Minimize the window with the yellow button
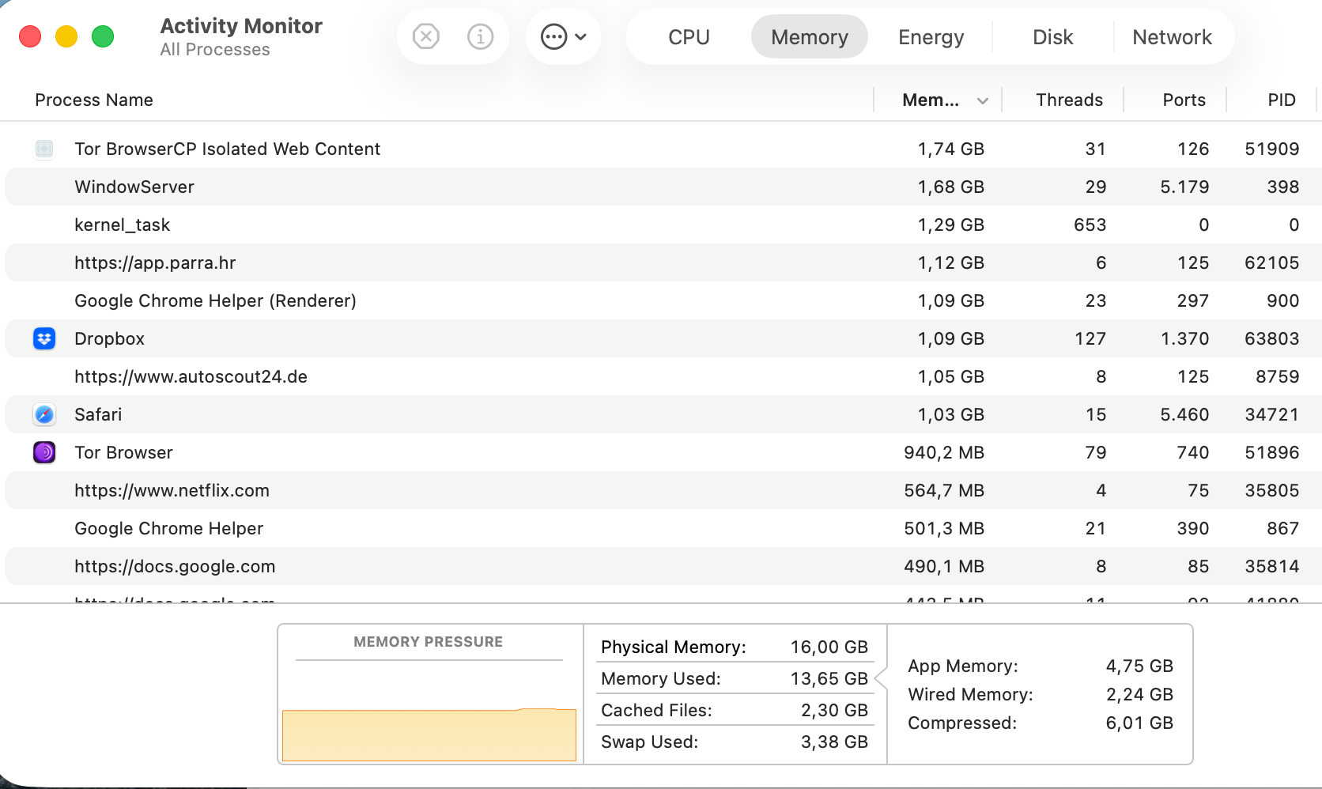Screen dimensions: 1322x789 pyautogui.click(x=66, y=36)
